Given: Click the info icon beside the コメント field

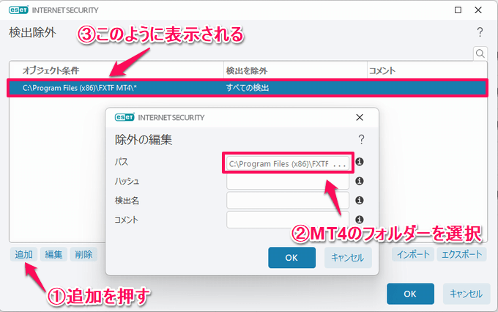Looking at the screenshot, I should click(360, 219).
